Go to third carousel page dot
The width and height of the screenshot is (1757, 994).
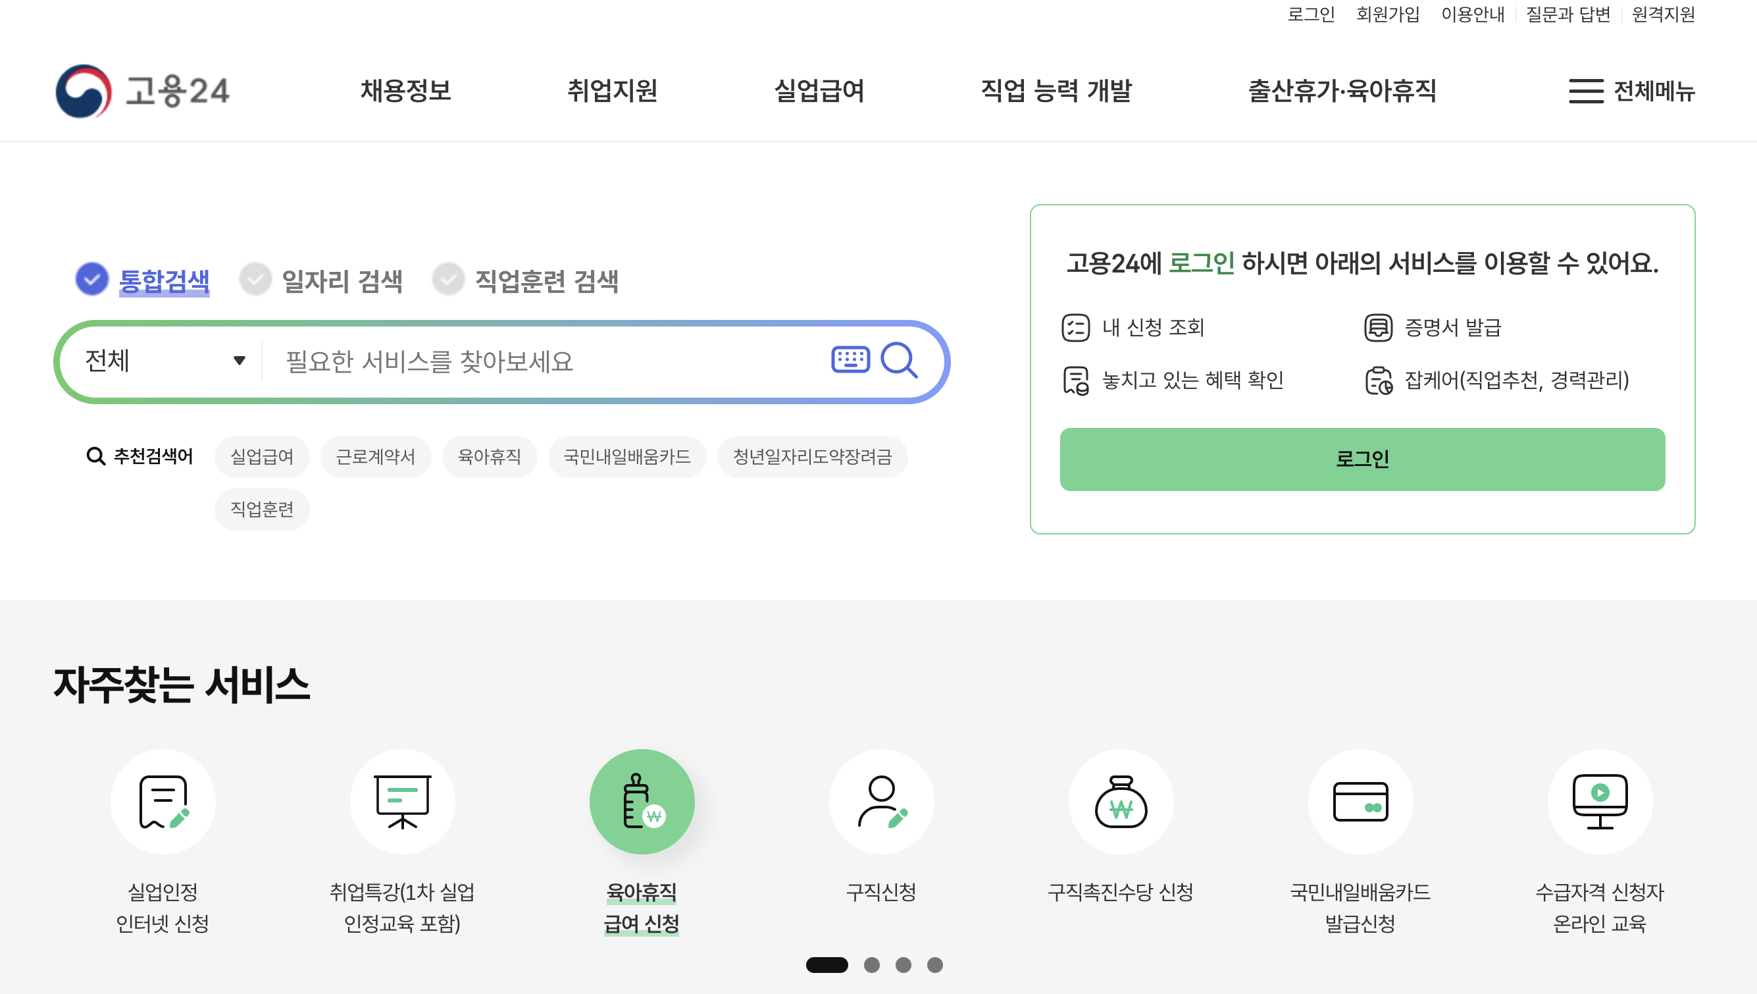(x=904, y=964)
